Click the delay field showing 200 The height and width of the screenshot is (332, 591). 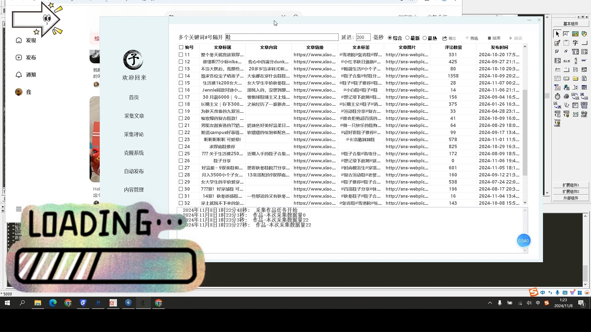(363, 37)
